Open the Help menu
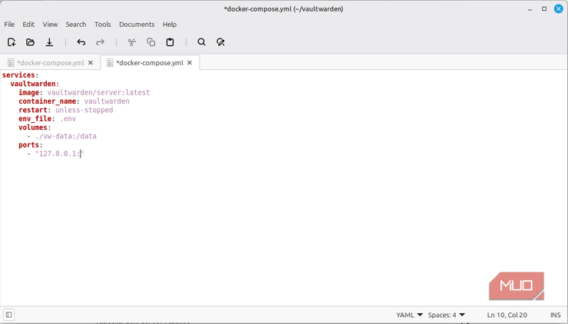 (170, 25)
